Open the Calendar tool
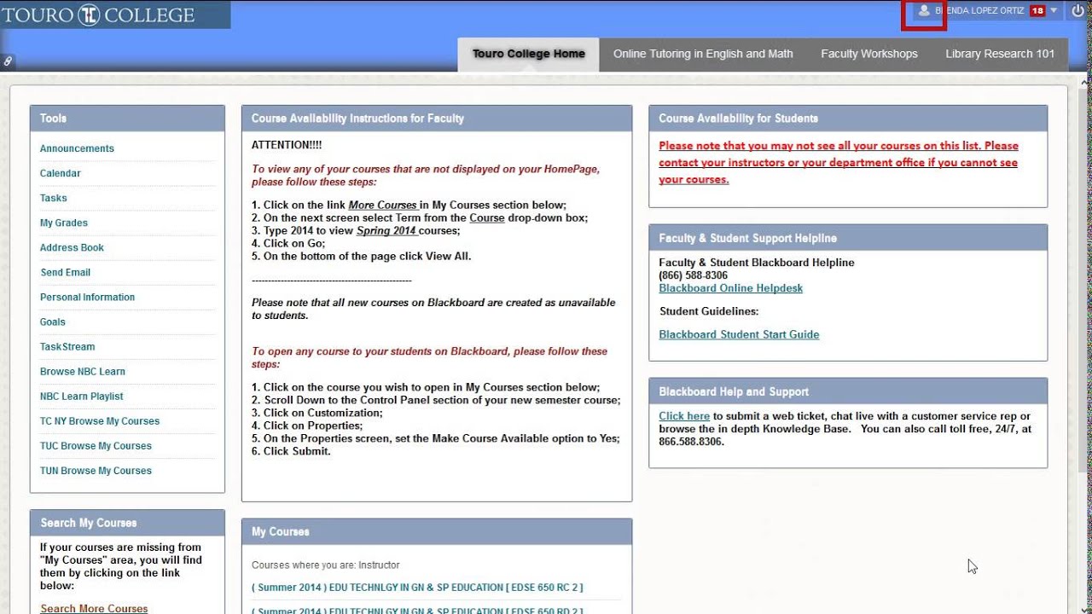This screenshot has height=614, width=1092. tap(61, 173)
